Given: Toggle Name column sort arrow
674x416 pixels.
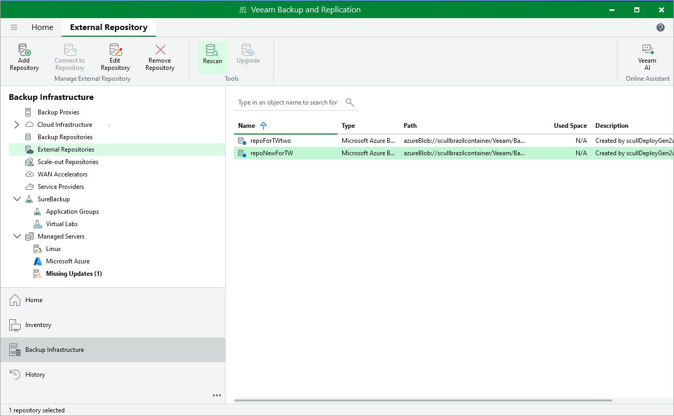Looking at the screenshot, I should [263, 126].
